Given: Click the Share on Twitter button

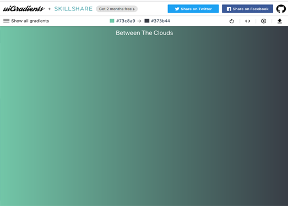Looking at the screenshot, I should [x=193, y=9].
